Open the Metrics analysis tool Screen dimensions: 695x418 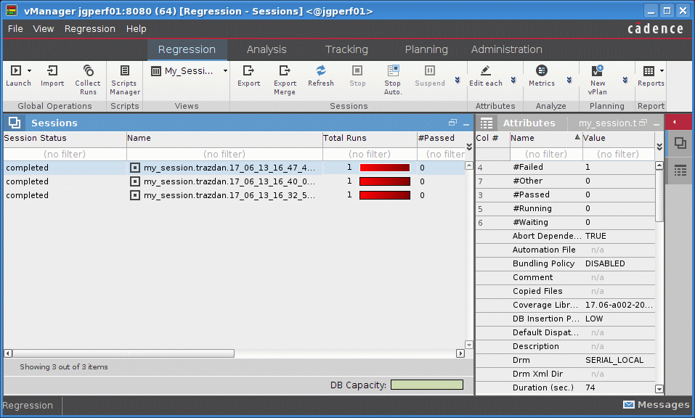pyautogui.click(x=542, y=75)
